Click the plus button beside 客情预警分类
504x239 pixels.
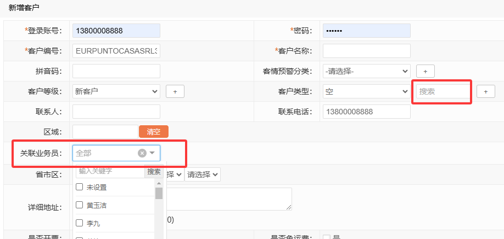point(425,71)
